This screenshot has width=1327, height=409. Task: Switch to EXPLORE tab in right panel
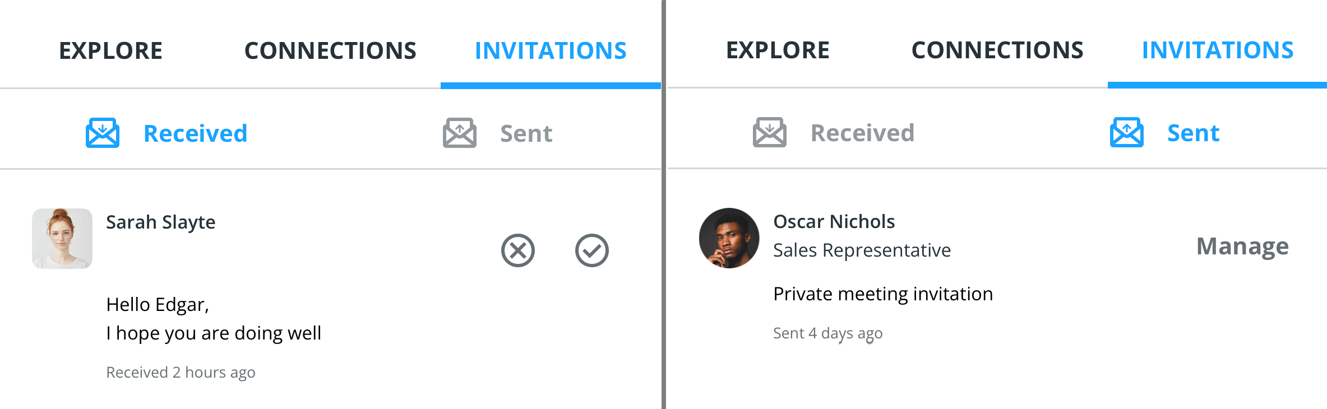(778, 50)
